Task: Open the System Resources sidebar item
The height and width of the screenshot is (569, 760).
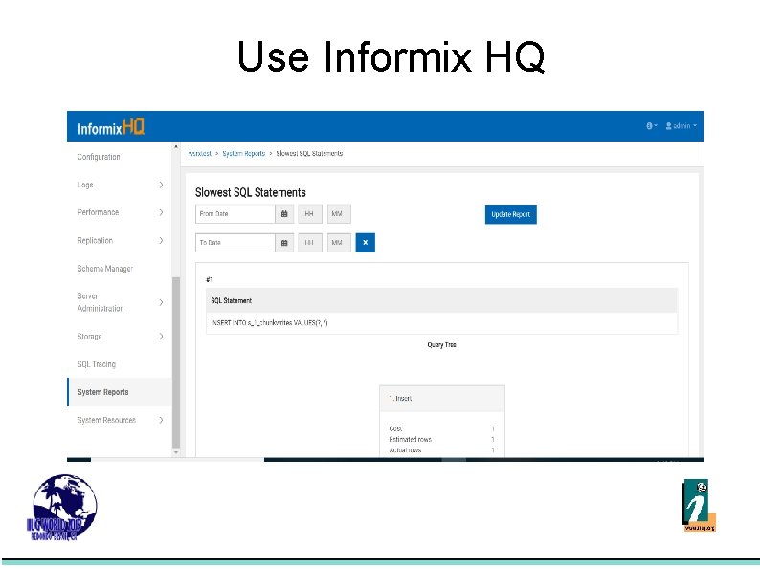Action: [x=106, y=421]
